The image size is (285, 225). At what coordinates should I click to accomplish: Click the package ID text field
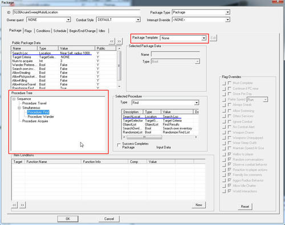pos(76,13)
